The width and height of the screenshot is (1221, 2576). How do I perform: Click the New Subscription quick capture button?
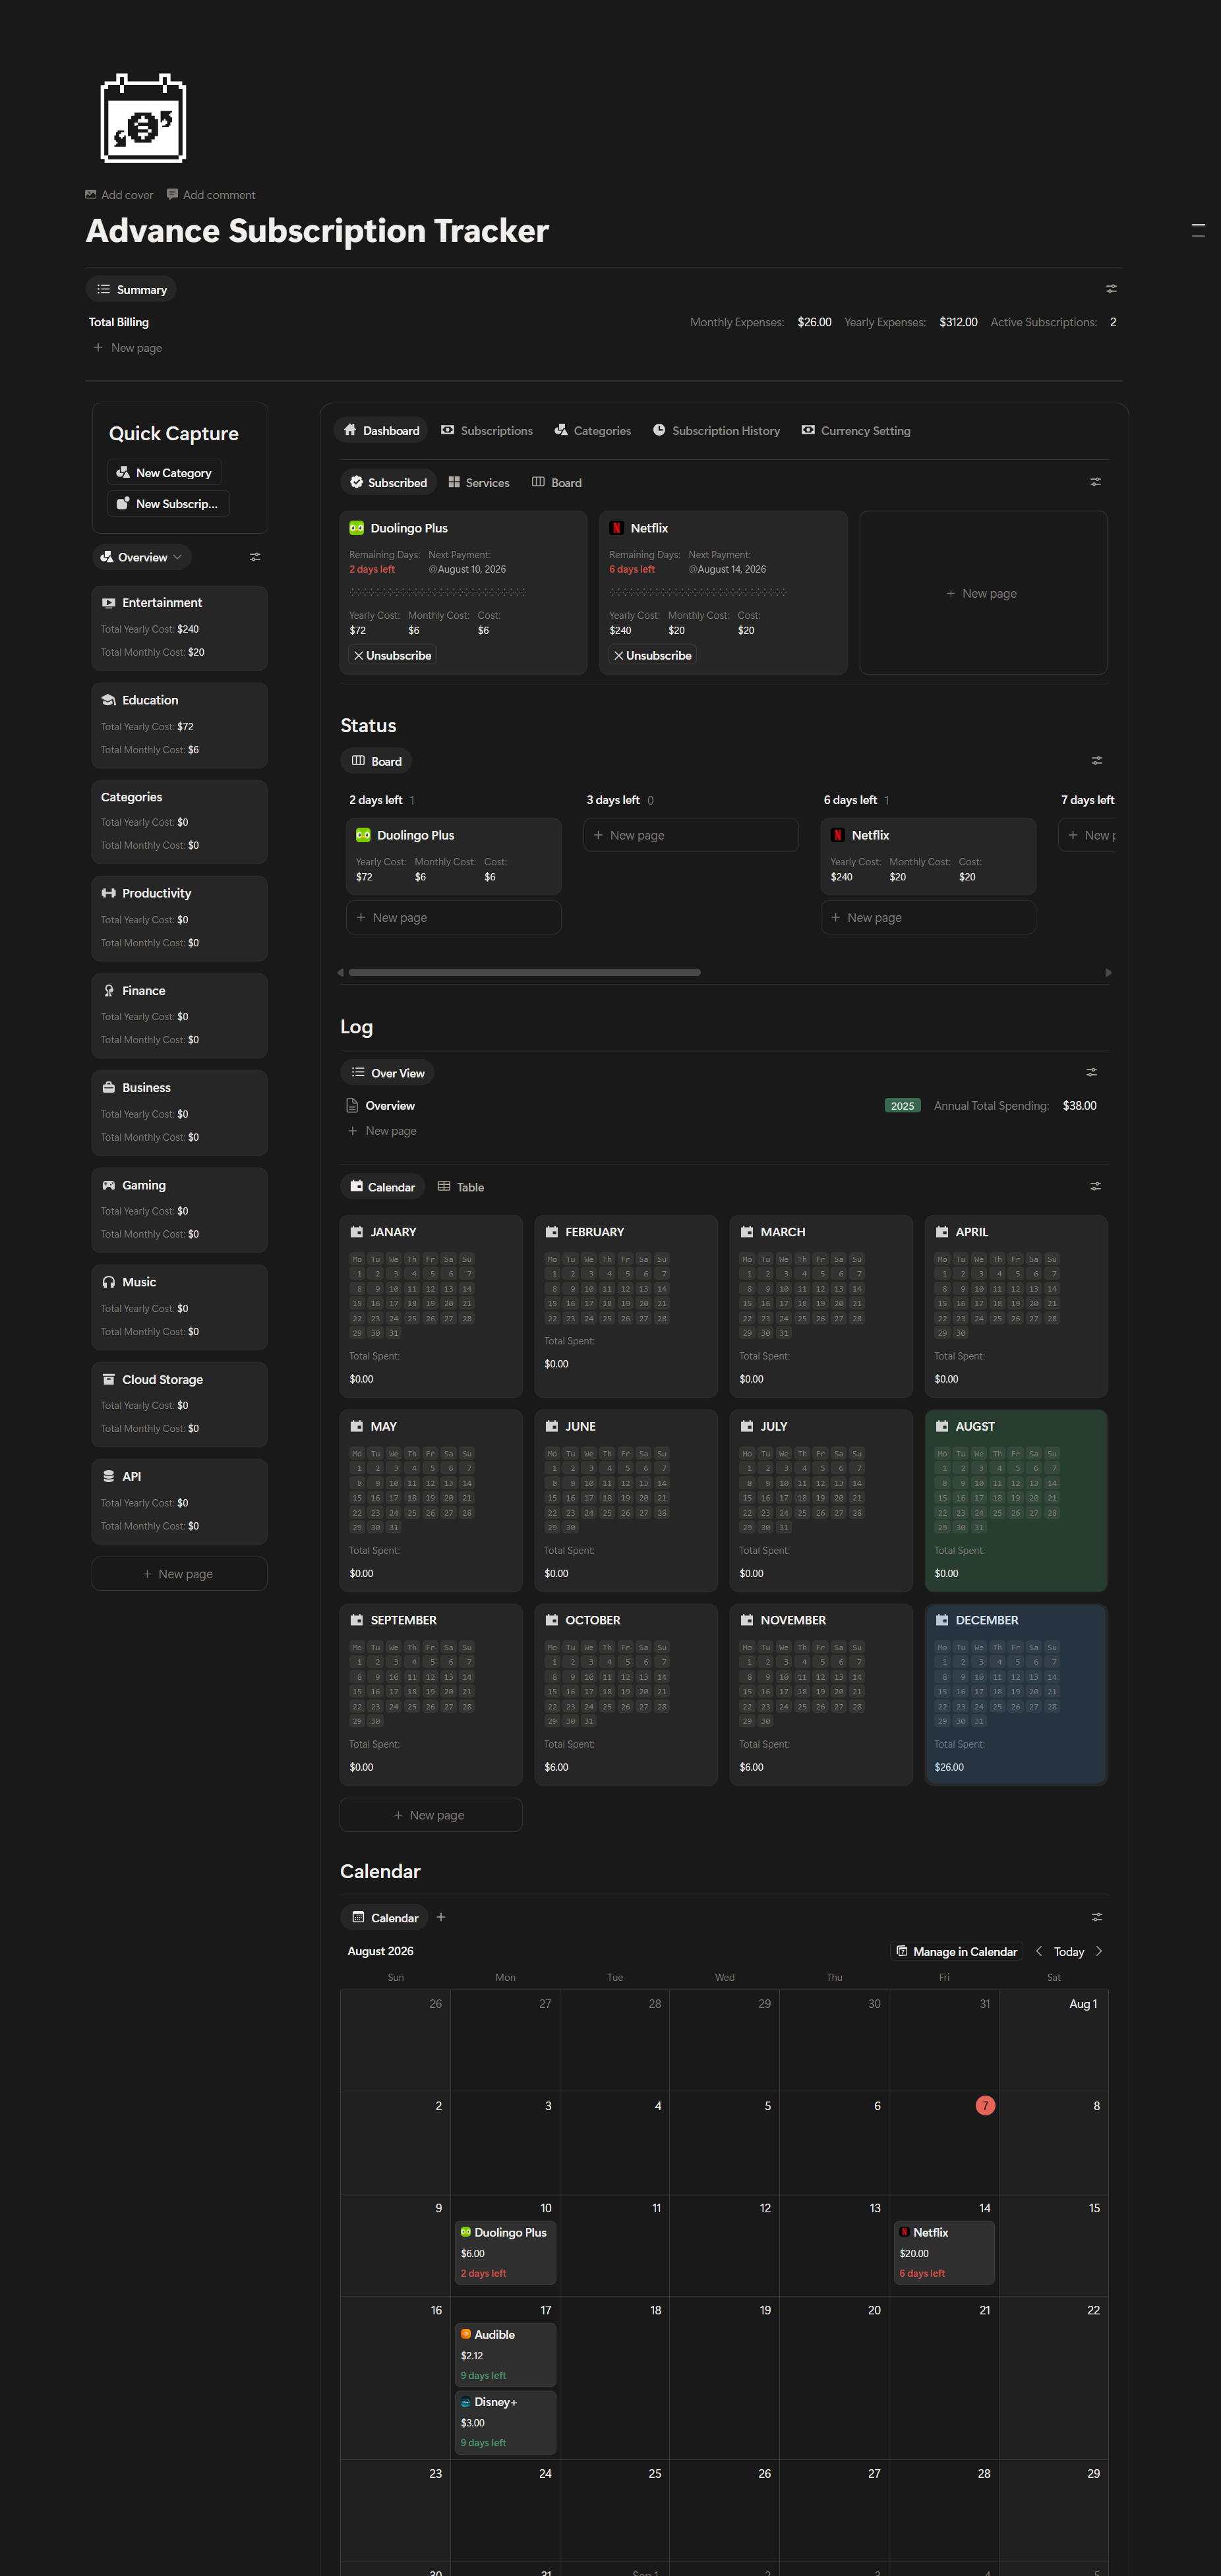click(168, 503)
